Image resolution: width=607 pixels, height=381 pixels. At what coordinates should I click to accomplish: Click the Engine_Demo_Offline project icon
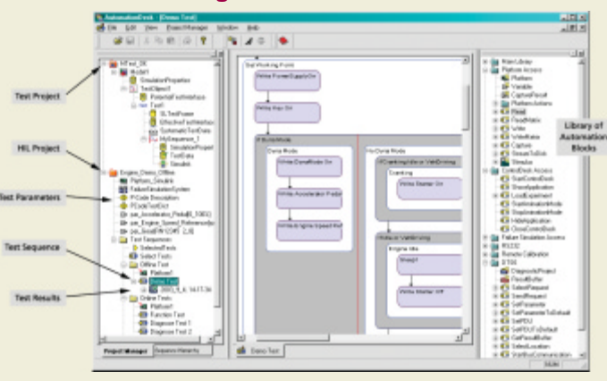coord(113,173)
